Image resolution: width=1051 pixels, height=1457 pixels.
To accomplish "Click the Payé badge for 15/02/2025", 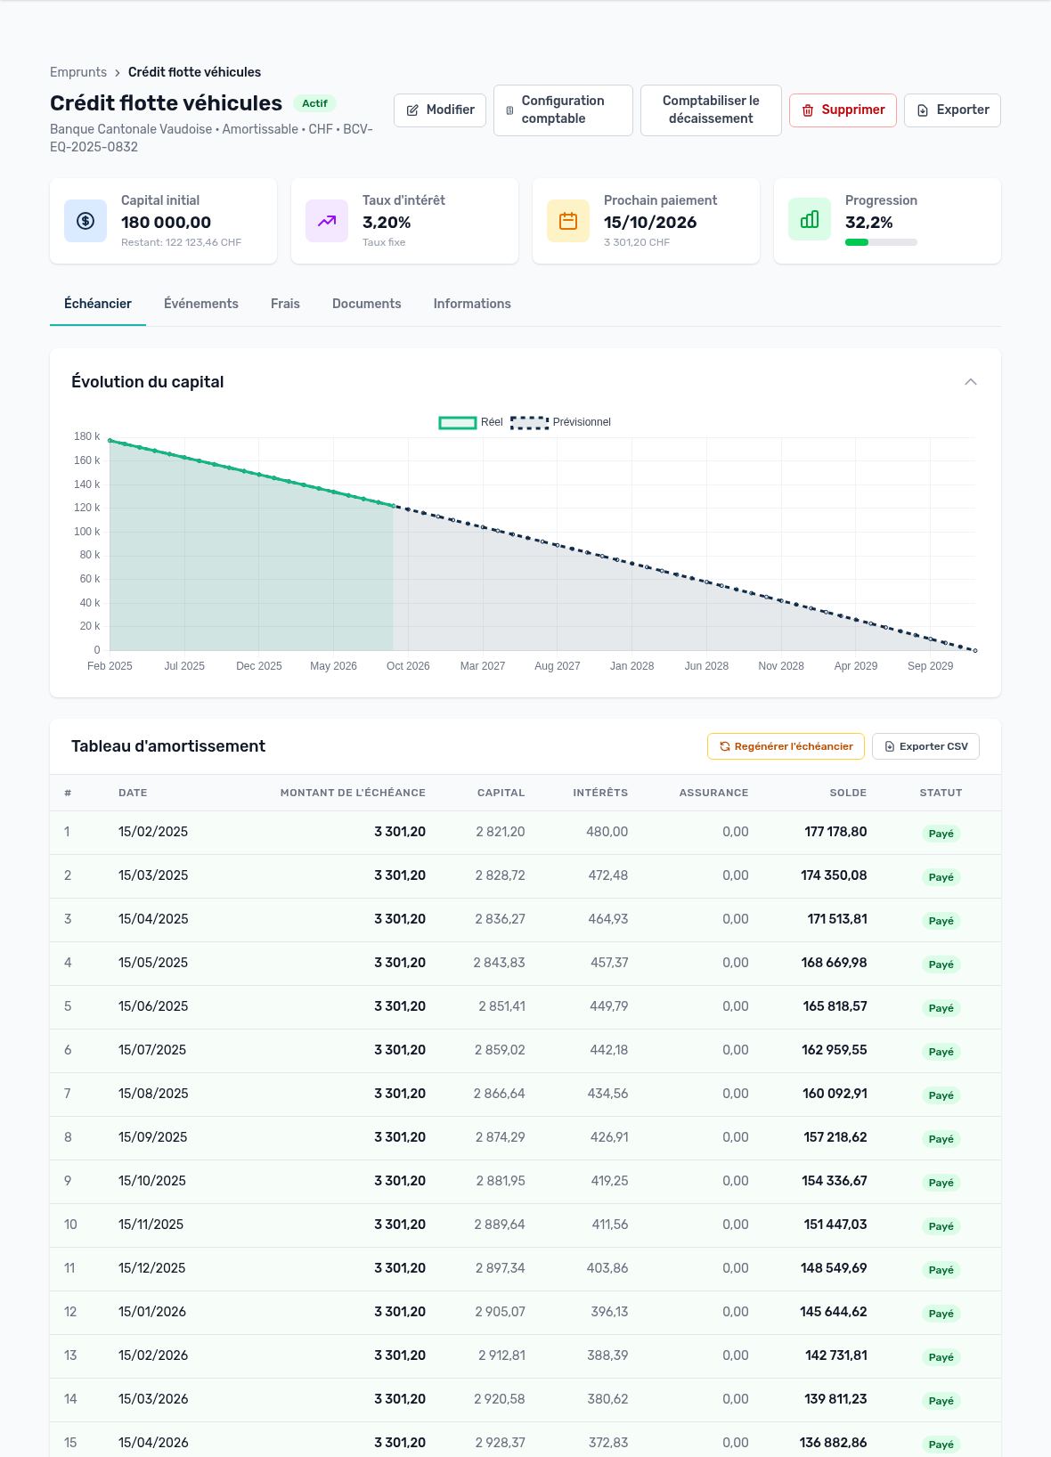I will pos(941,834).
